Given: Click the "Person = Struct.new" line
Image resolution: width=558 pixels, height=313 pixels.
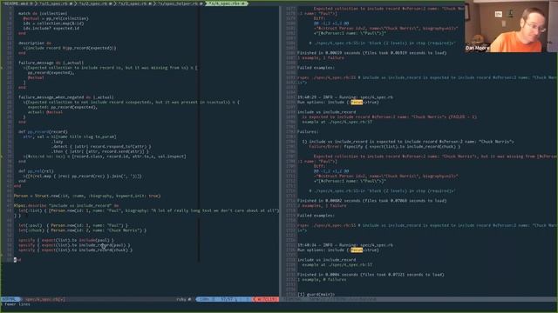Looking at the screenshot, I should click(87, 196).
